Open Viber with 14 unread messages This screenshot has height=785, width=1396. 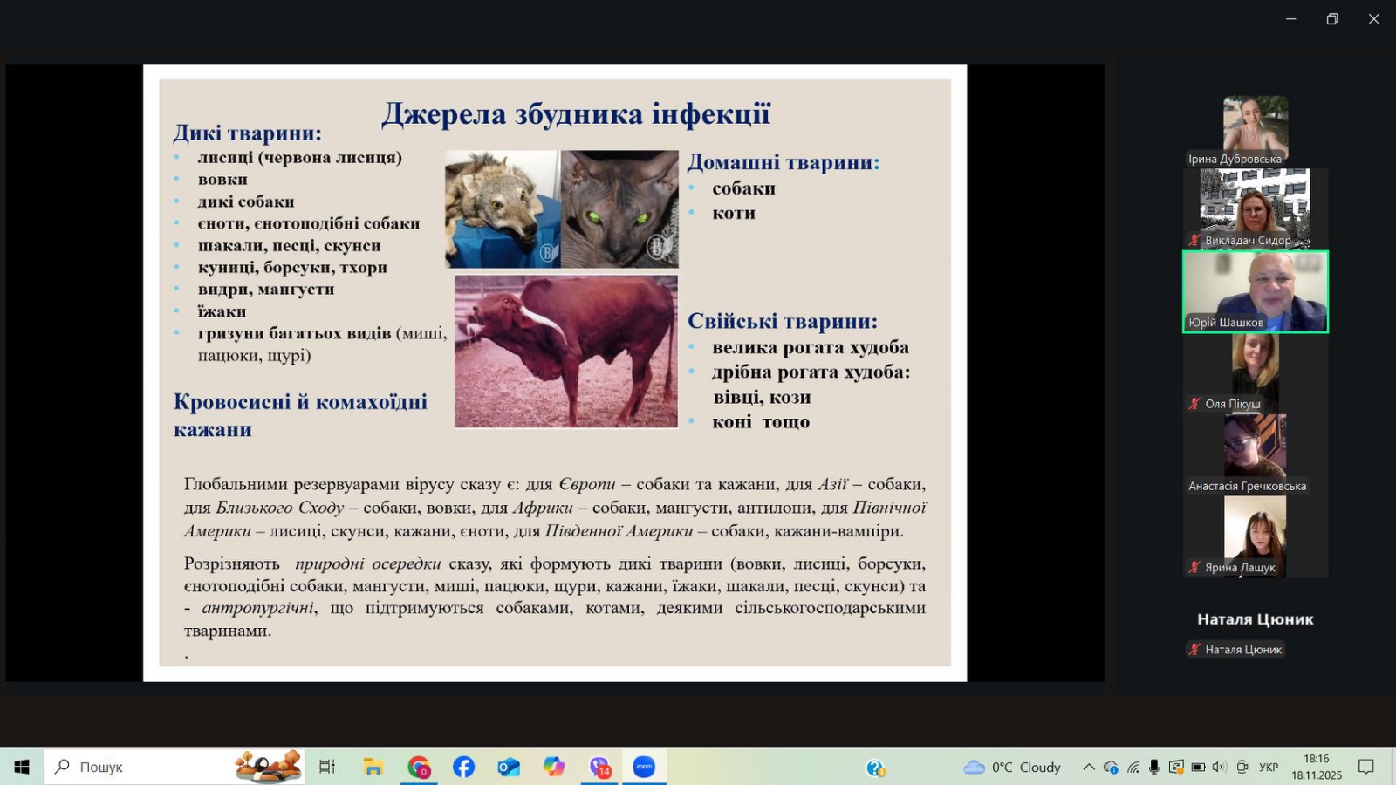coord(599,767)
